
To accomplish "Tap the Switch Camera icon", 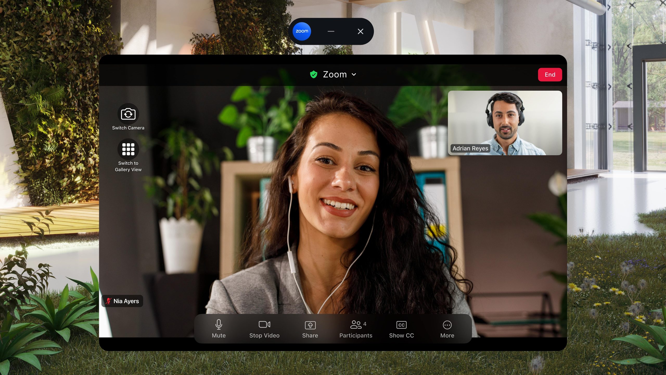I will click(x=128, y=114).
